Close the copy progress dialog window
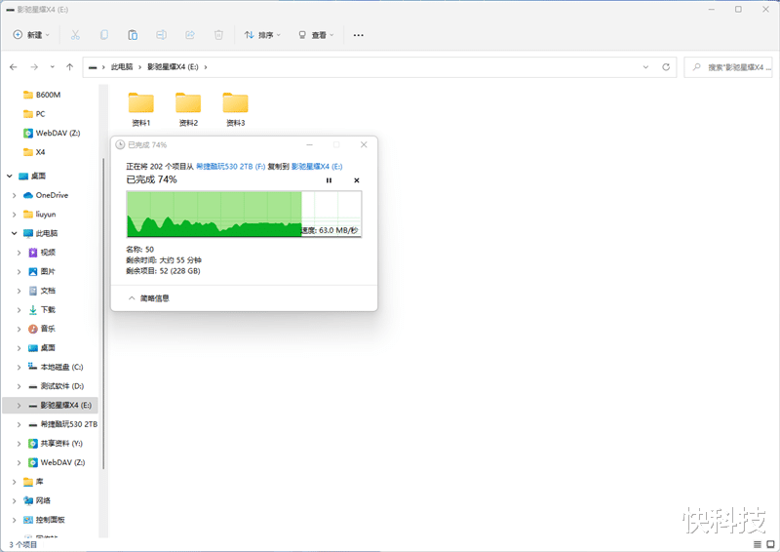Viewport: 780px width, 552px height. [x=364, y=145]
